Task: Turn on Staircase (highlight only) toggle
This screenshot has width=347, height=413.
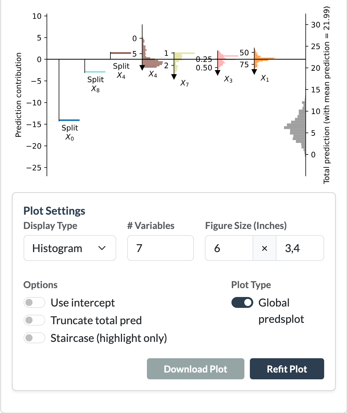Action: 34,338
